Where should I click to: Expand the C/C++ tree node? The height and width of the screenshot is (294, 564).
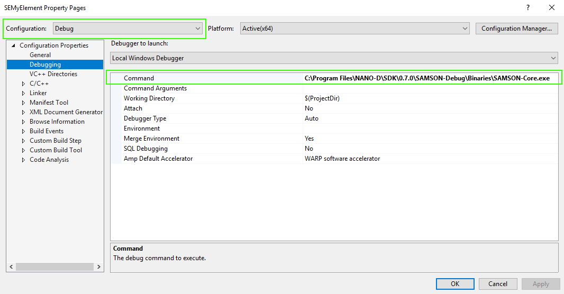23,84
